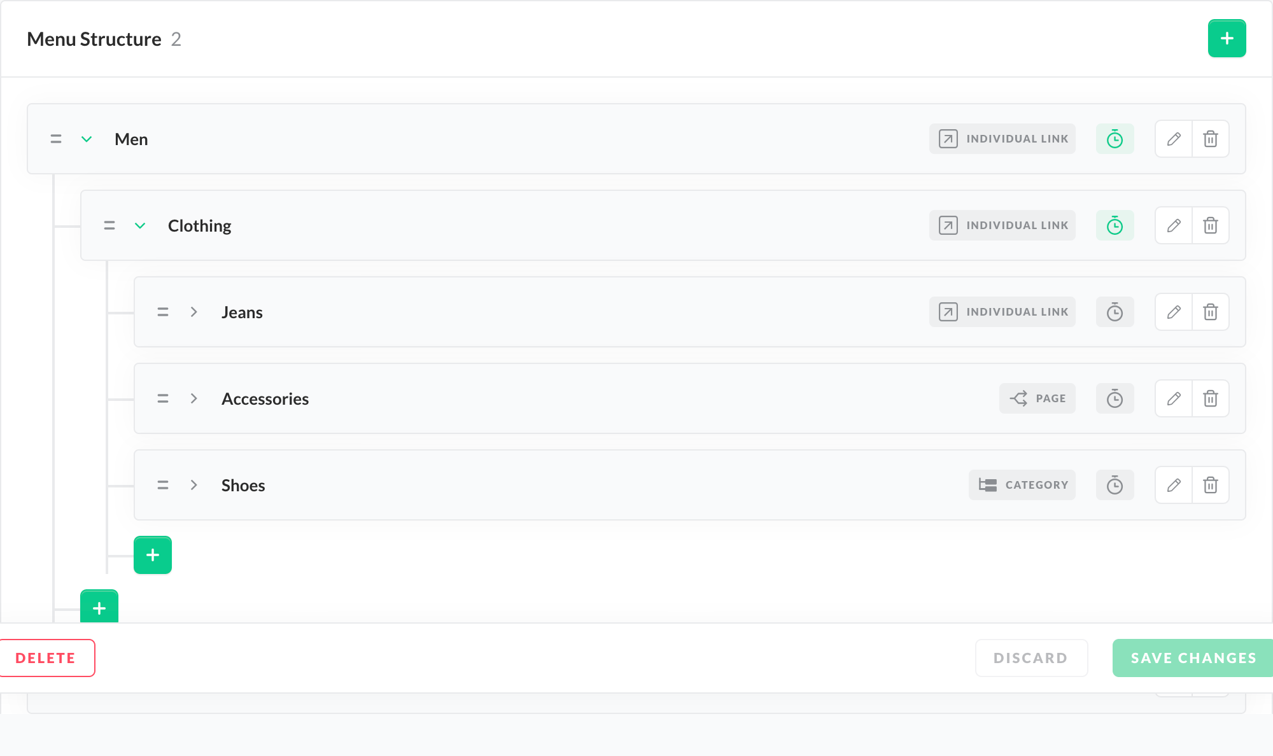
Task: Select the Jeans menu item
Action: 242,312
